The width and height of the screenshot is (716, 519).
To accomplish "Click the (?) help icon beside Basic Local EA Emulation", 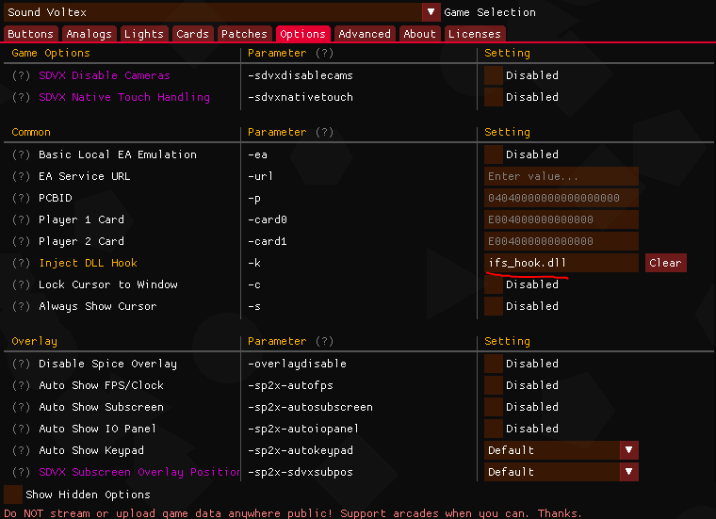I will point(21,154).
